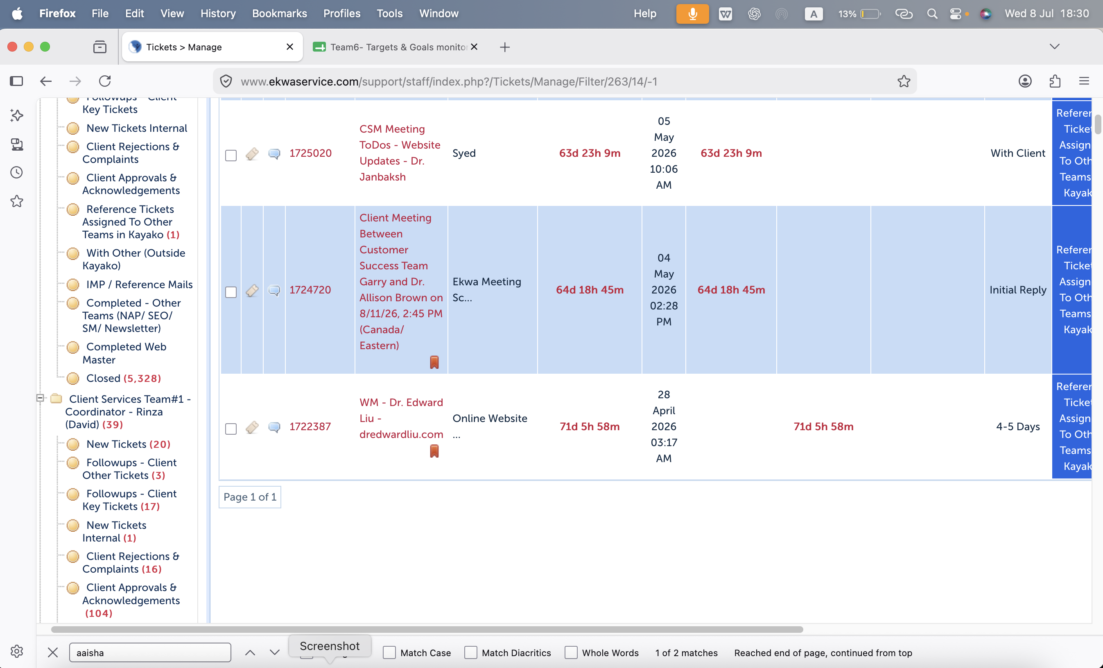
Task: Open the AI chatbot sparkle sidebar icon
Action: (x=16, y=115)
